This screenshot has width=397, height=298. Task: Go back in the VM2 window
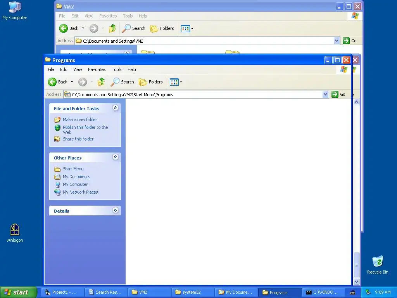[69, 28]
